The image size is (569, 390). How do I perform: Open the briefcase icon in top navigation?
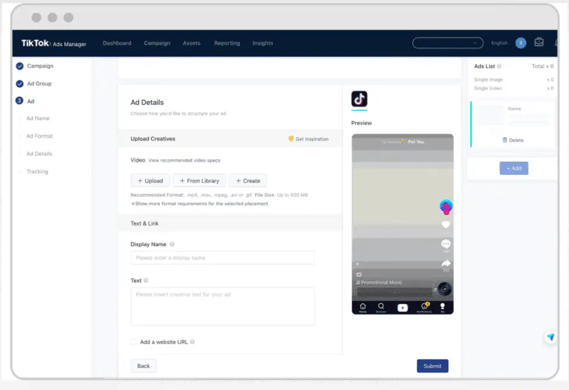[539, 43]
